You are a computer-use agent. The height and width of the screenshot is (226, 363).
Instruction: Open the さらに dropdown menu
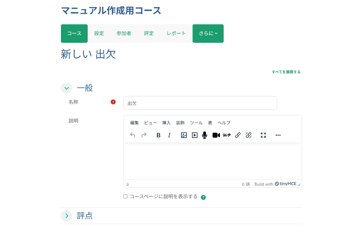(x=208, y=33)
